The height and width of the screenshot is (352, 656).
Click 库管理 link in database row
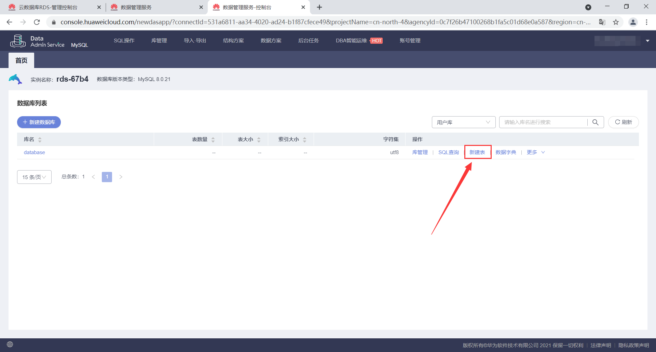point(420,152)
